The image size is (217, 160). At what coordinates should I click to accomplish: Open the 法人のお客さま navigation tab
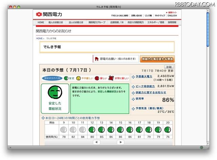pyautogui.click(x=76, y=22)
